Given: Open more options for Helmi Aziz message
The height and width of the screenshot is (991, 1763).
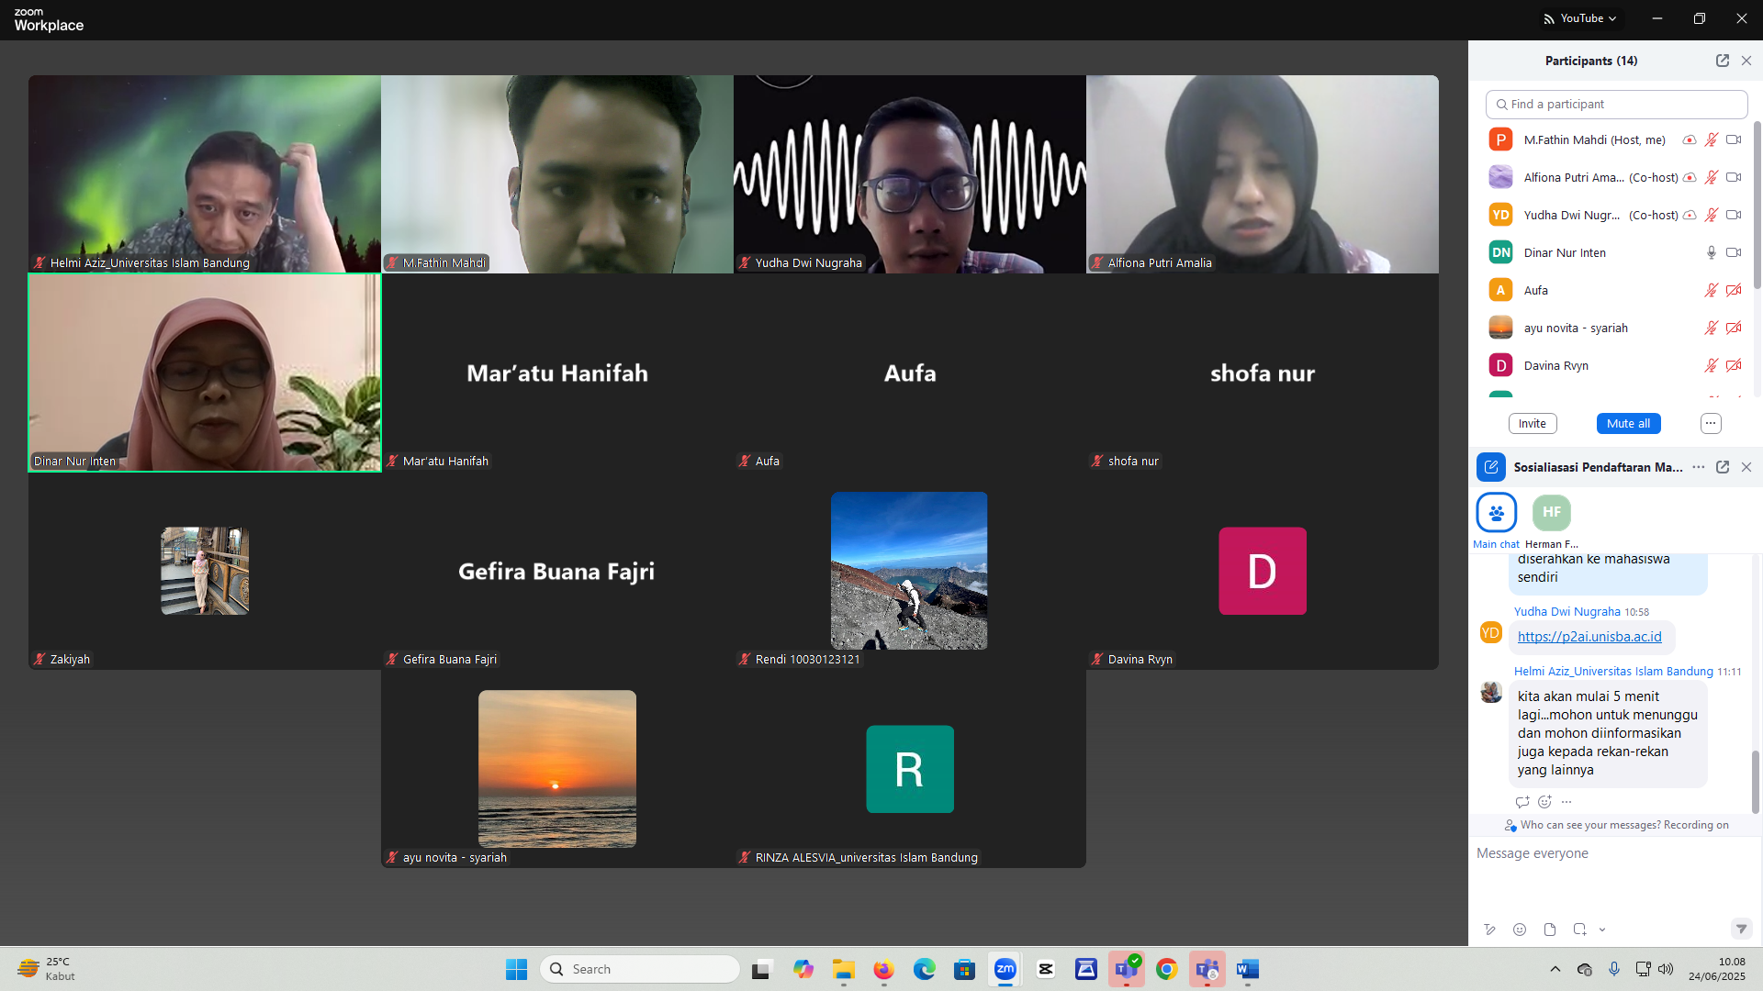Looking at the screenshot, I should point(1566,802).
